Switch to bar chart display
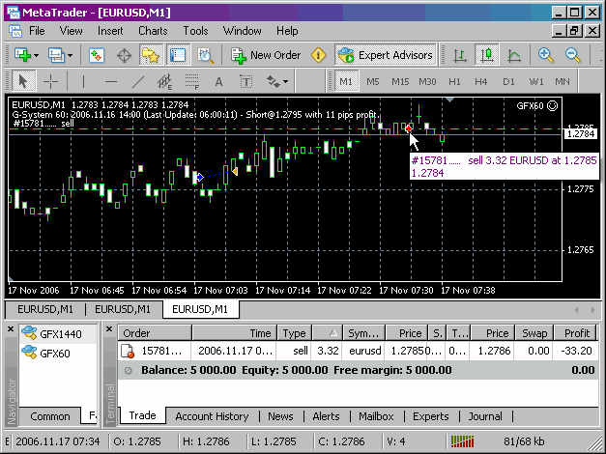Screen dimensions: 606x454 [x=460, y=55]
